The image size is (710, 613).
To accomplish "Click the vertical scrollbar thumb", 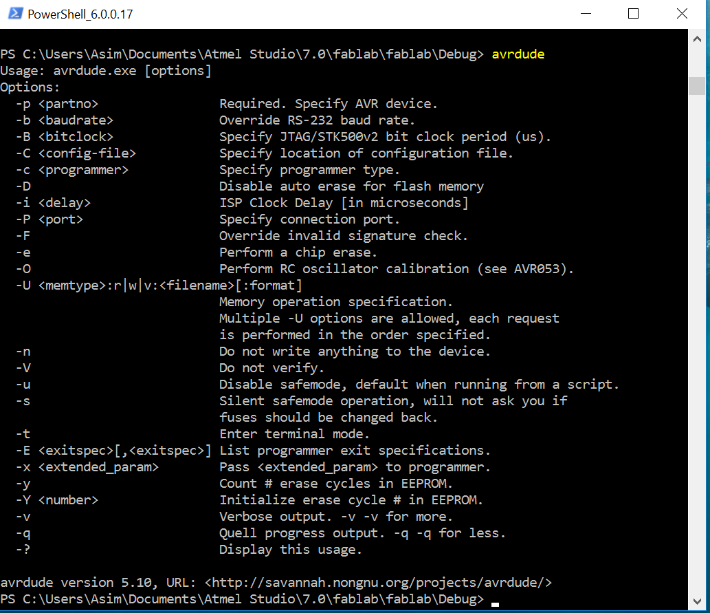I will pyautogui.click(x=697, y=86).
